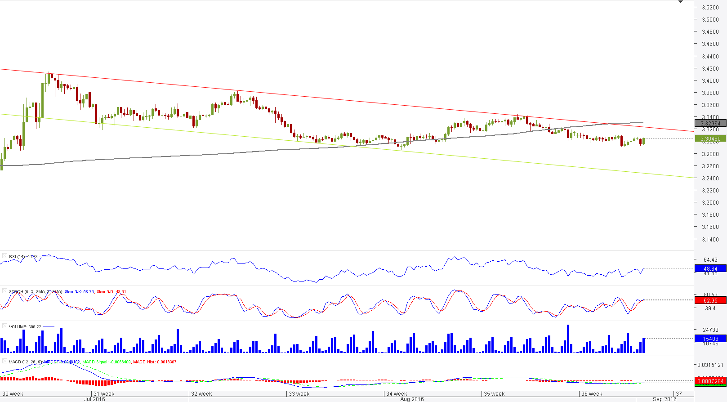Screen dimensions: 727x402
Task: Click the 30 week time axis label
Action: pyautogui.click(x=13, y=394)
